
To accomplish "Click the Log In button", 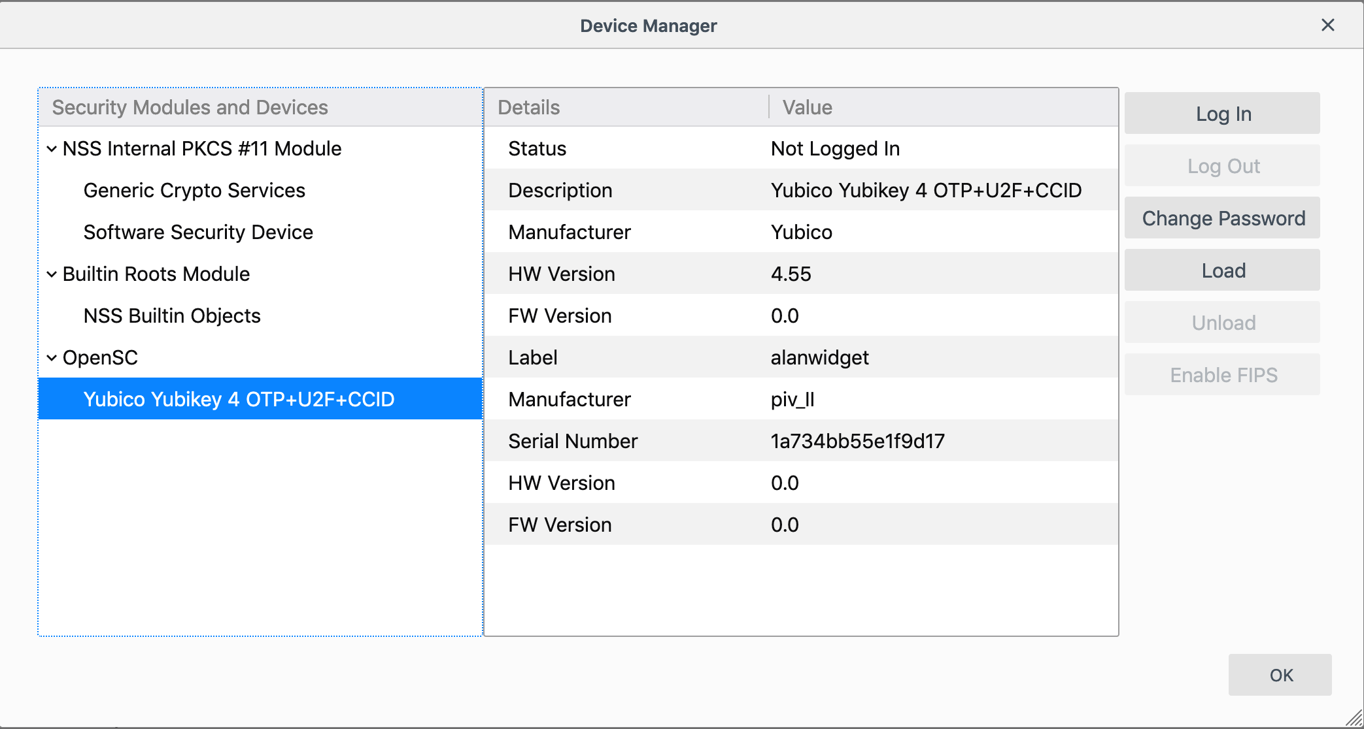I will (1222, 114).
